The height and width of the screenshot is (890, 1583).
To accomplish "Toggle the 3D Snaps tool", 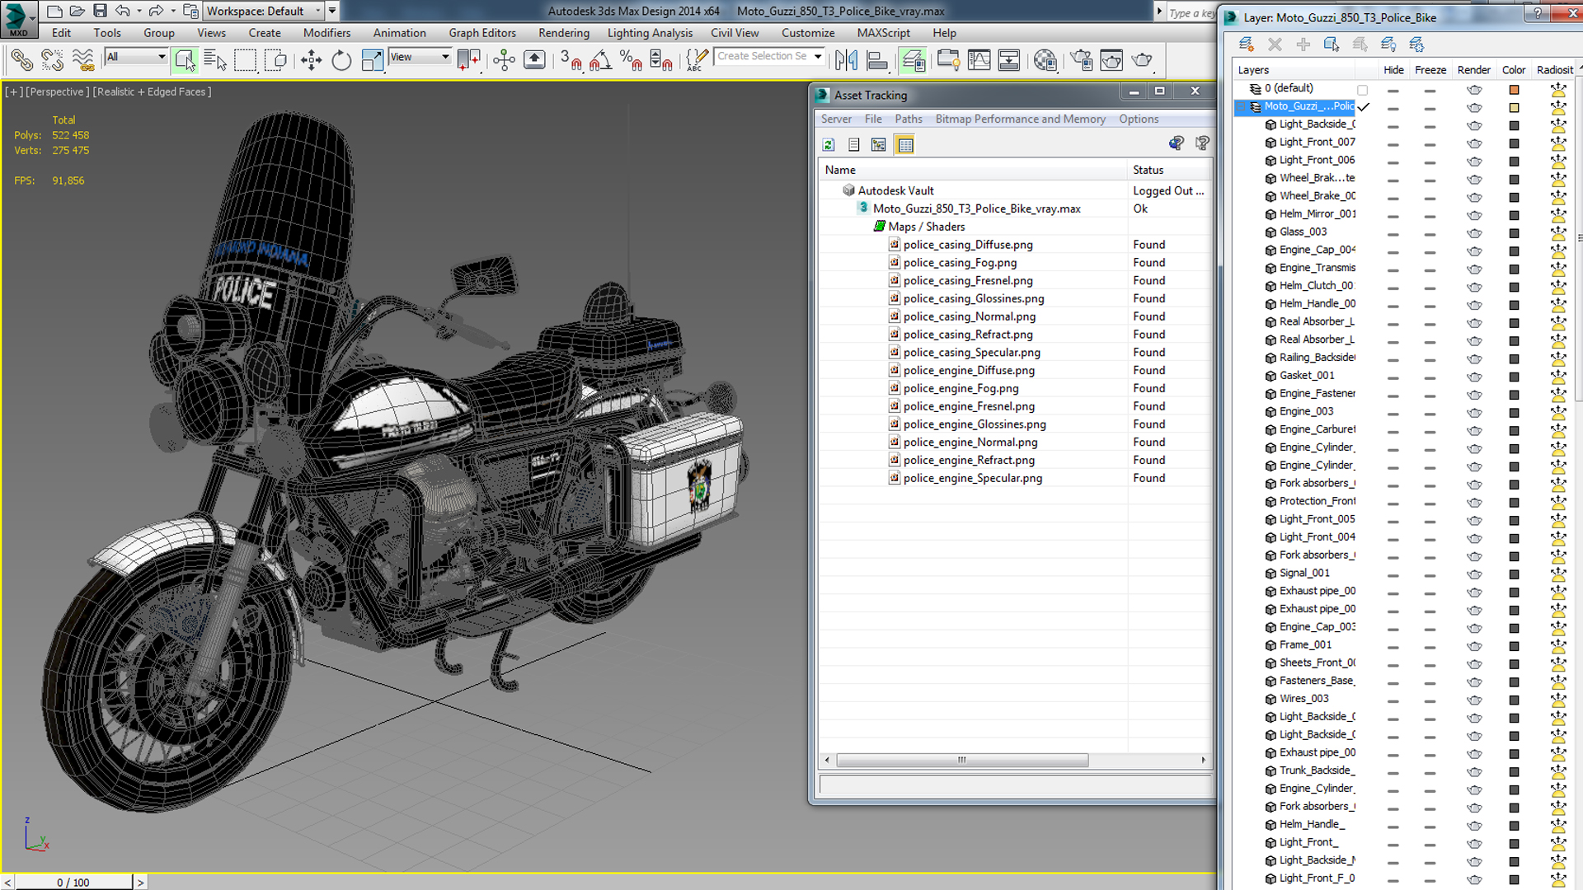I will pos(571,60).
